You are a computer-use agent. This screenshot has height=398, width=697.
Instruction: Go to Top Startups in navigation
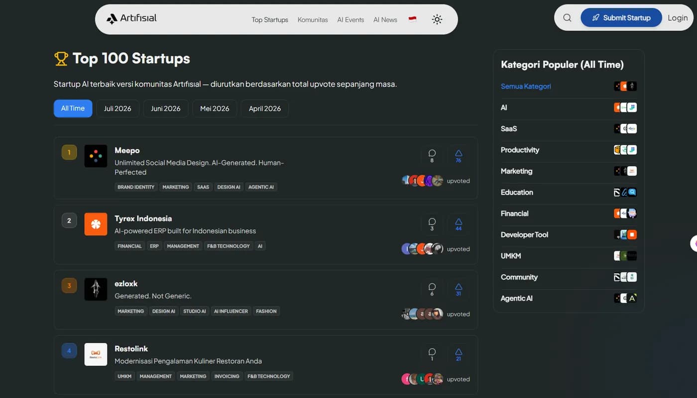click(x=270, y=20)
